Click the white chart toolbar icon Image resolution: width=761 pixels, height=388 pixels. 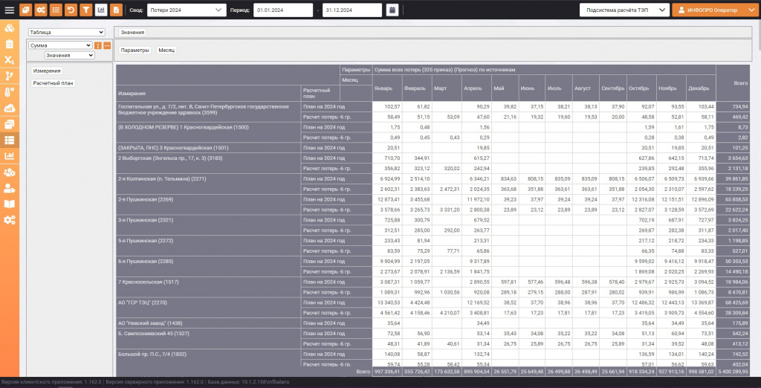coord(101,10)
